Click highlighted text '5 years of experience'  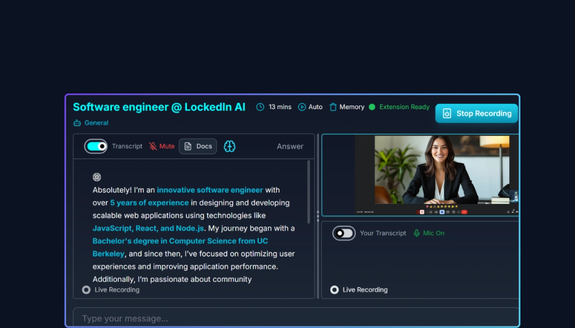149,203
